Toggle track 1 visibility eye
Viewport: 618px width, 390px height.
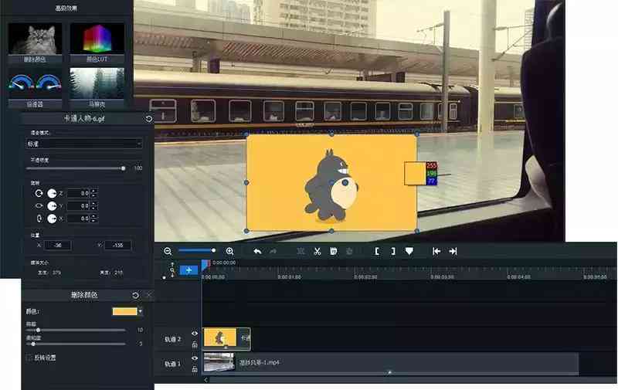(195, 358)
